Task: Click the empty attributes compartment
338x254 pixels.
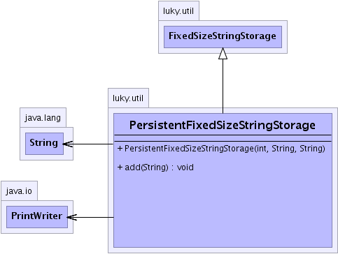Action: [223, 138]
